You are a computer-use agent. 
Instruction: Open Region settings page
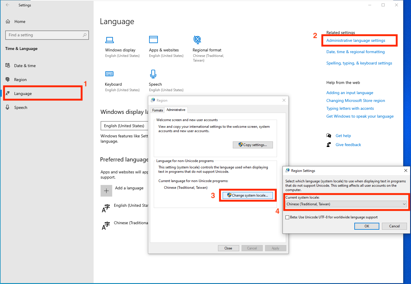coord(20,80)
